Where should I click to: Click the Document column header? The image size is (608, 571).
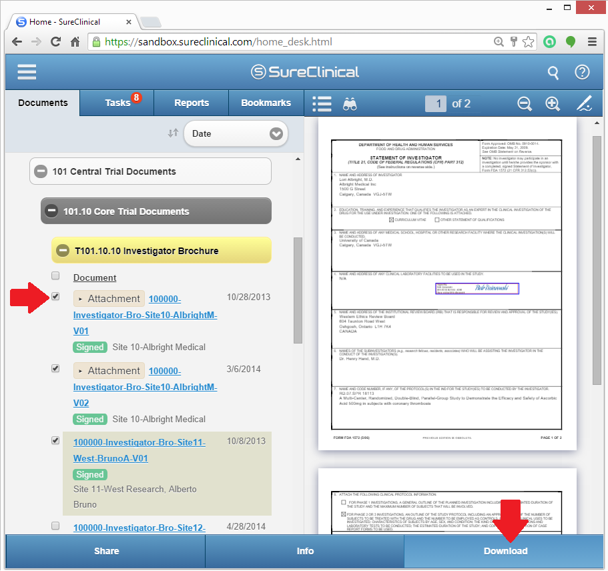pos(95,277)
